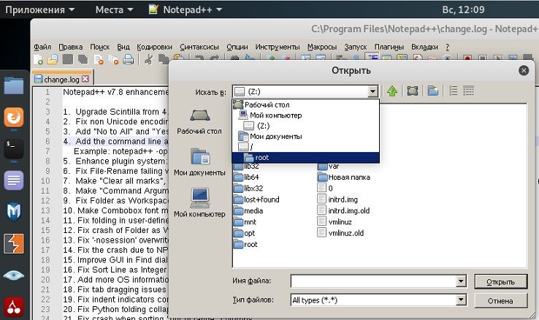Viewport: 539px width, 320px height.
Task: Select the file named 0
Action: [x=325, y=188]
